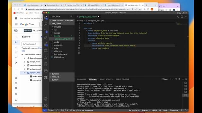Open the Search view in VS Code
Image resolution: width=202 pixels, height=113 pixels.
click(45, 24)
